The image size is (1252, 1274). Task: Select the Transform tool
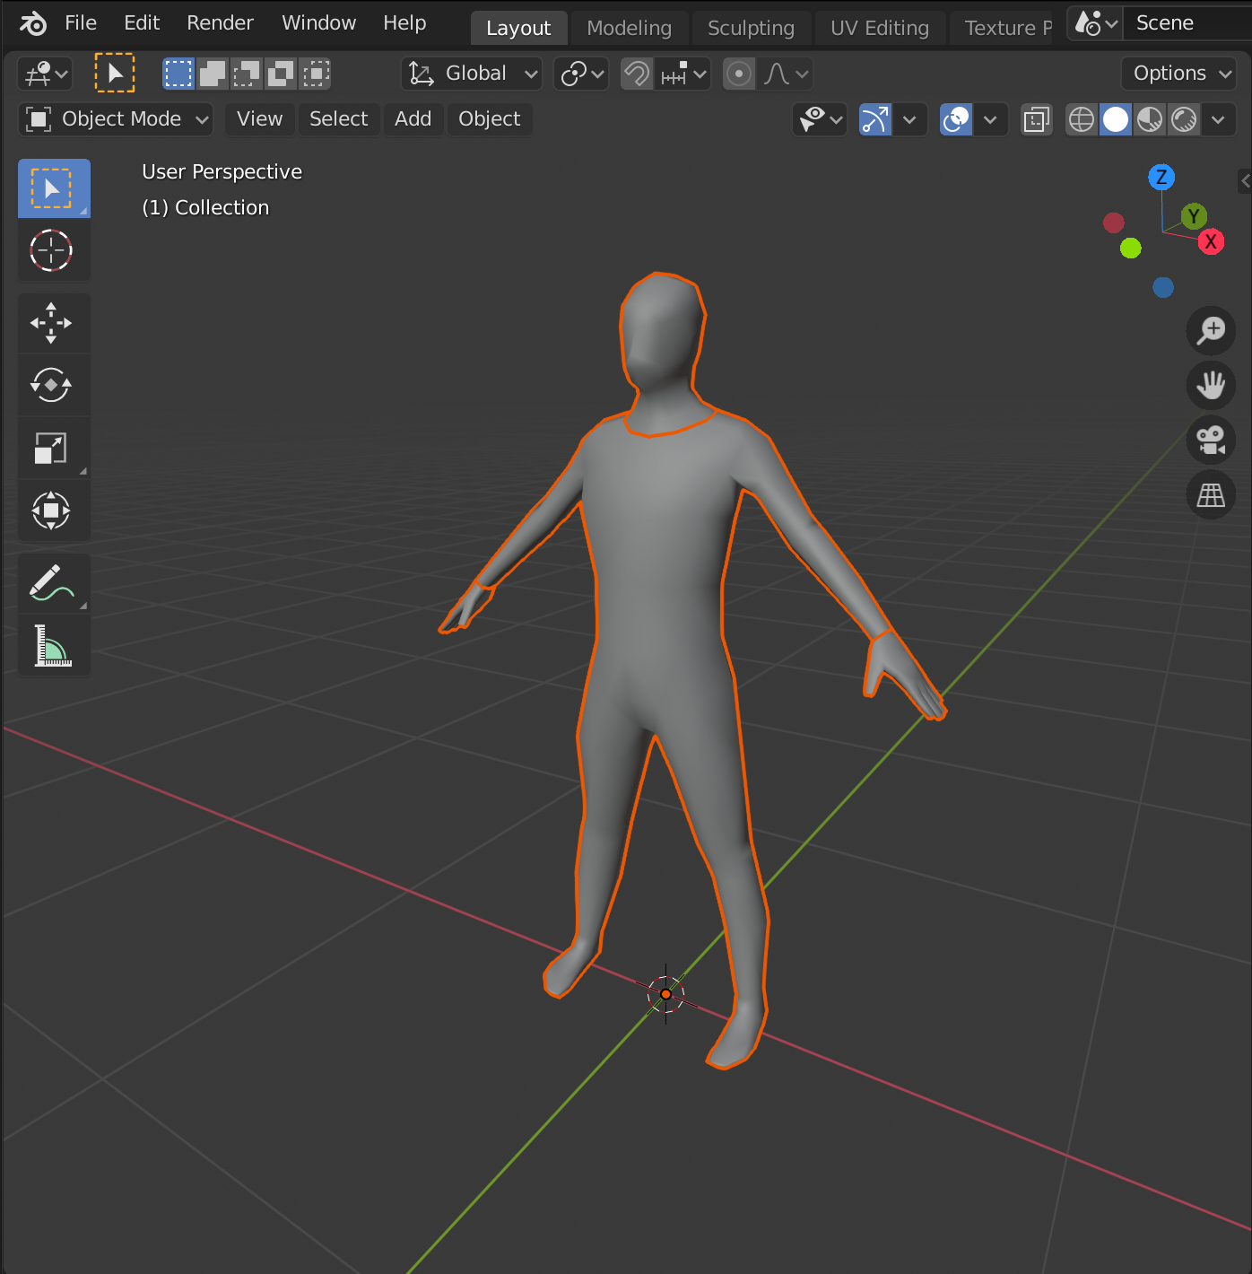coord(51,510)
